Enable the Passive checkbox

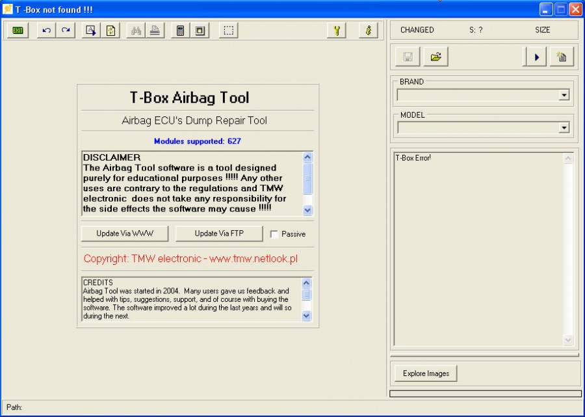click(274, 234)
